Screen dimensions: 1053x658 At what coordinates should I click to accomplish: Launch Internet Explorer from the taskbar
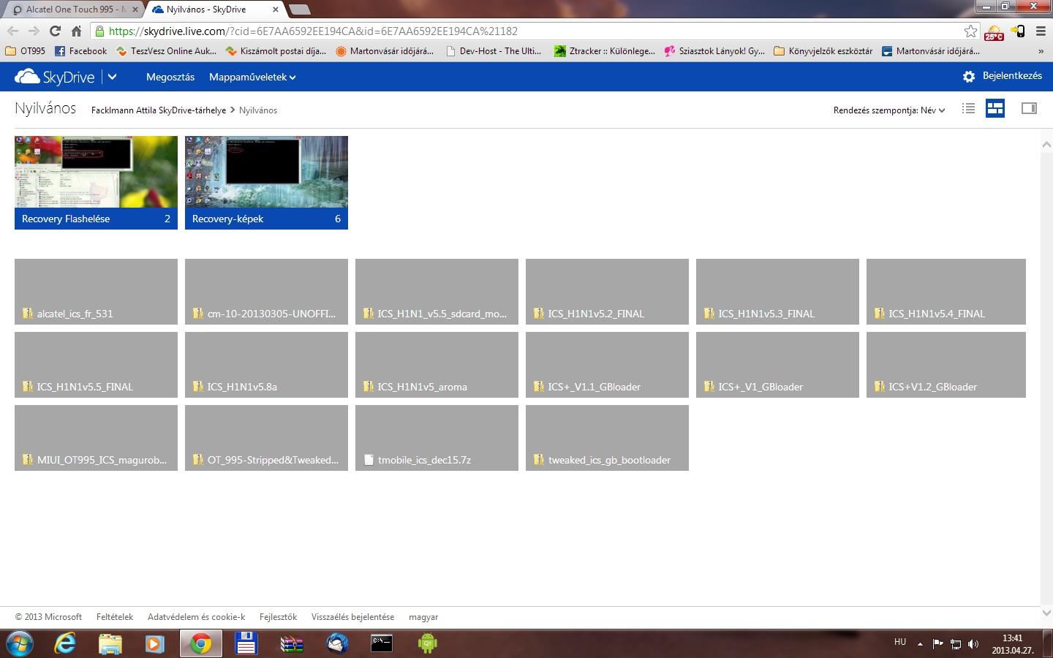(66, 643)
